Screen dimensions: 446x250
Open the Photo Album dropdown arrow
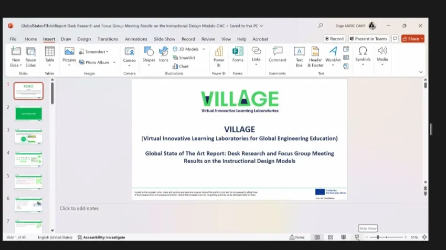[x=114, y=62]
